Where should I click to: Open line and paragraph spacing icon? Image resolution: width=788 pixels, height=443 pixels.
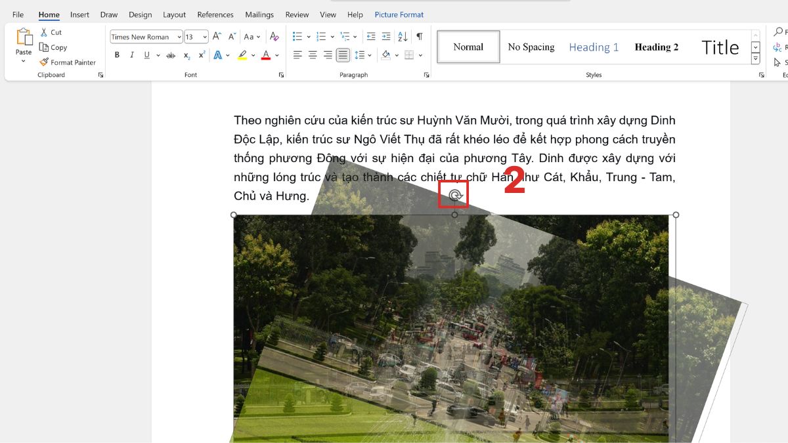click(359, 55)
